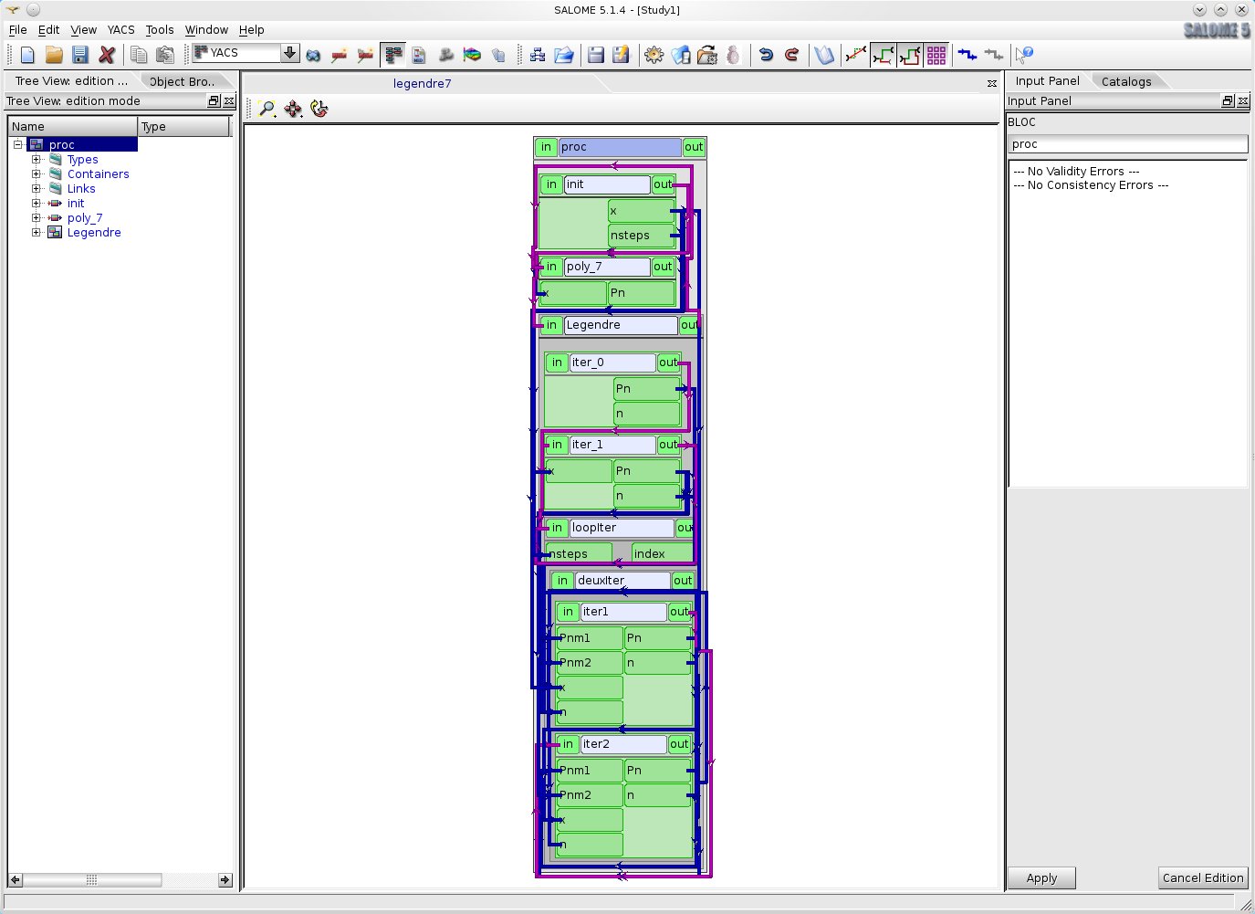
Task: Select the deuxIter node title in schema
Action: pyautogui.click(x=622, y=581)
